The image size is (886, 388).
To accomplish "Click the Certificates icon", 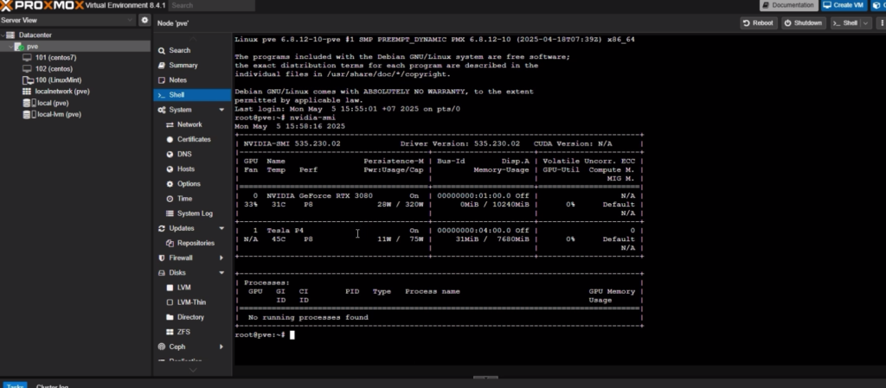I will [170, 139].
